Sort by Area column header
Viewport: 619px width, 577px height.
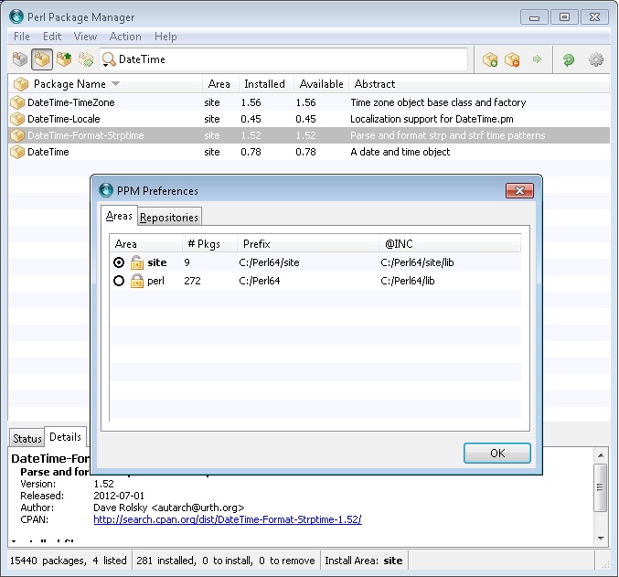tap(219, 84)
